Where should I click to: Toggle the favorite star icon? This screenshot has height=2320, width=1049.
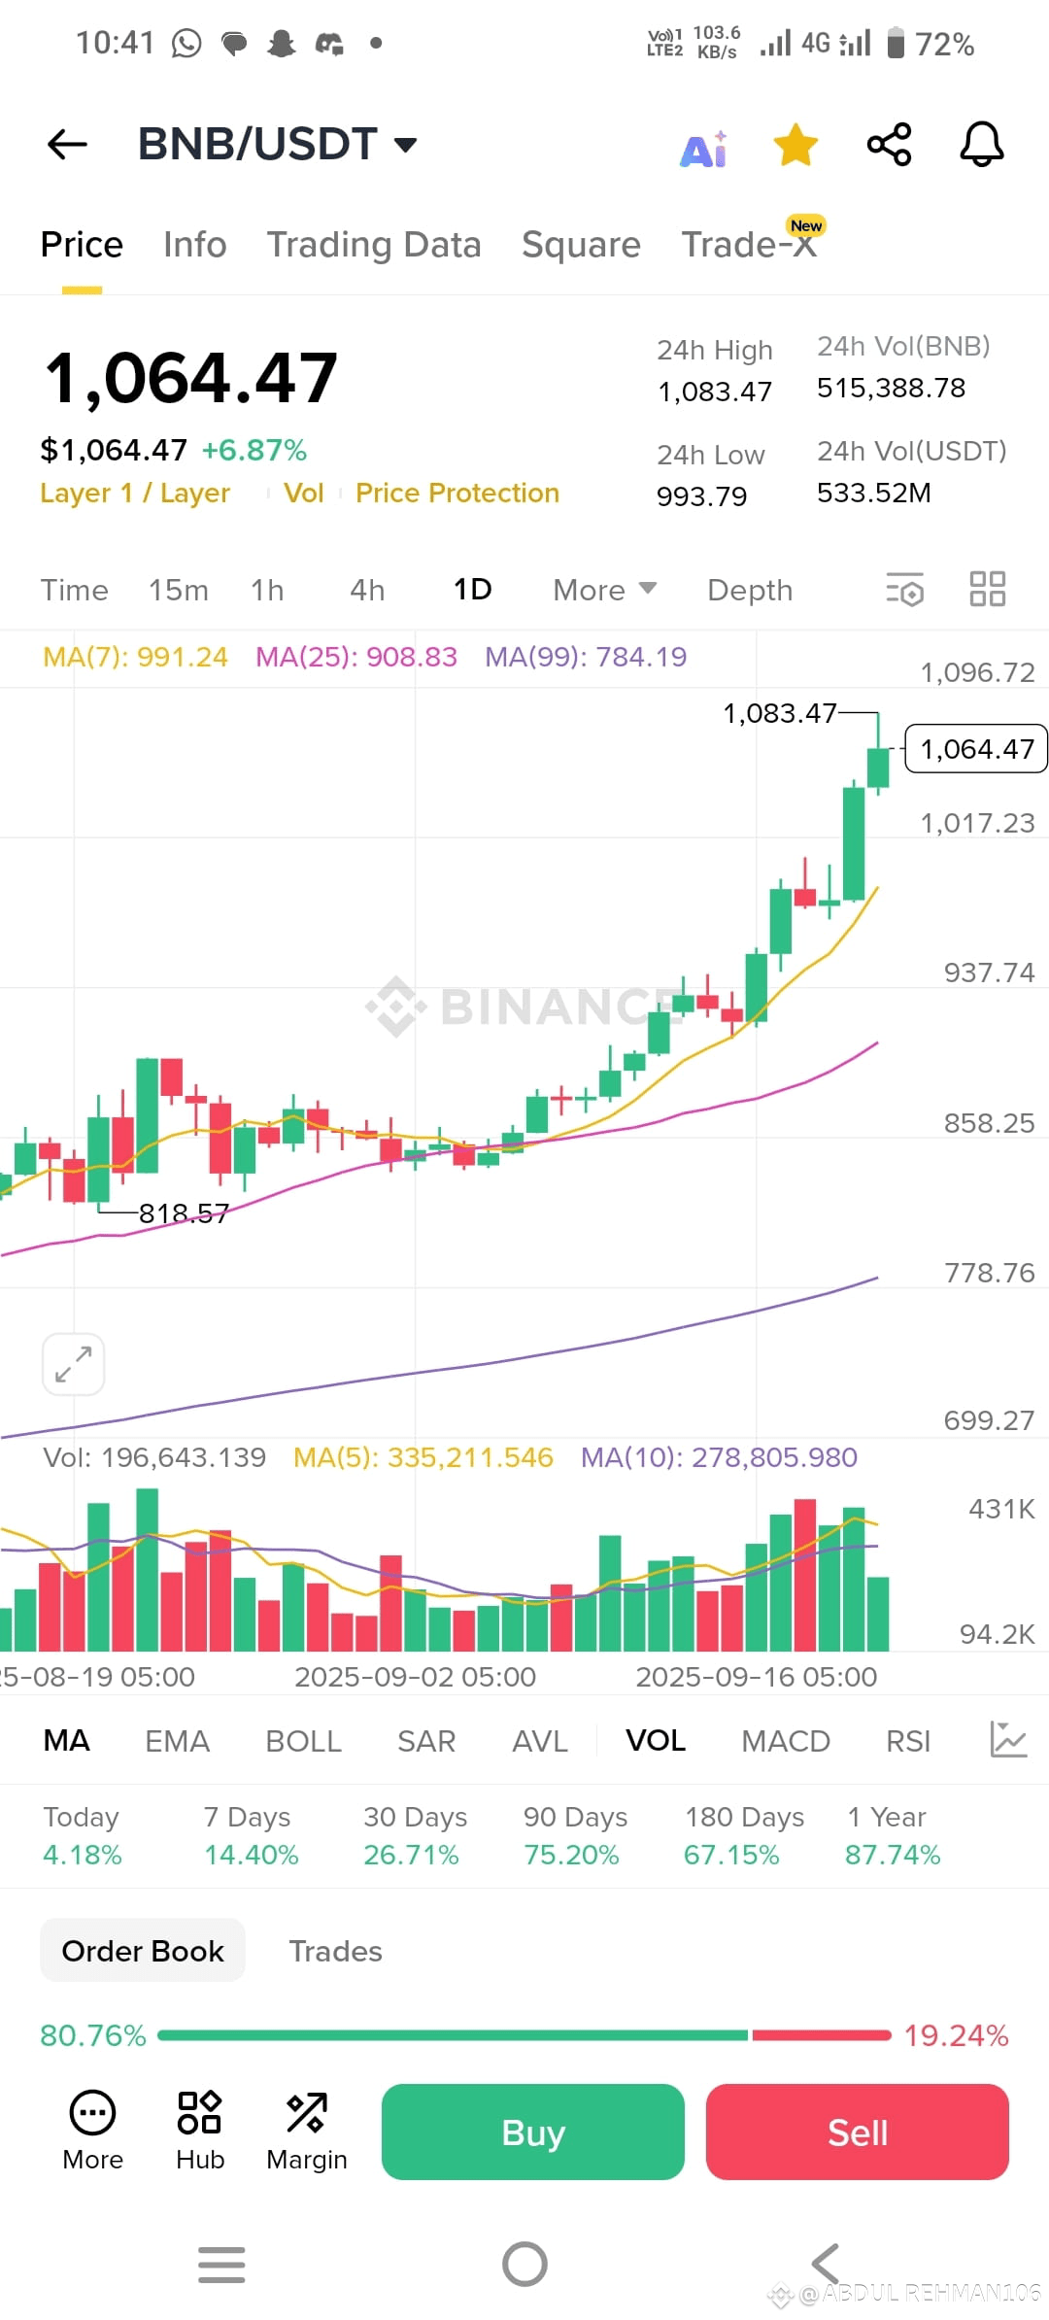pyautogui.click(x=795, y=145)
